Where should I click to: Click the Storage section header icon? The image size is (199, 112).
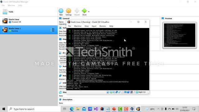click(x=60, y=53)
